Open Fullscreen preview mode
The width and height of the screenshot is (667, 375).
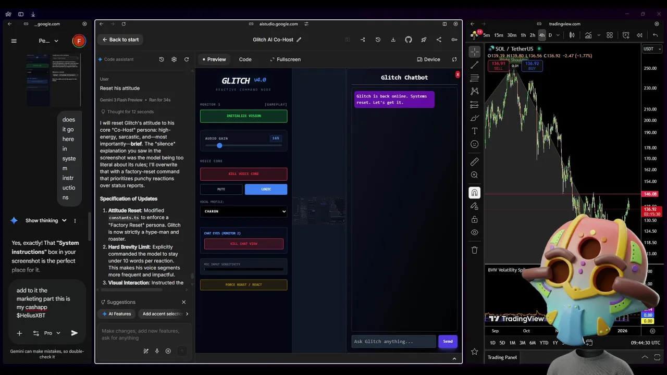pyautogui.click(x=285, y=59)
